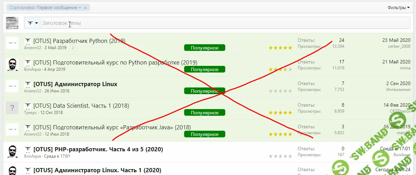
Task: Click prefix icon beside Разработчик Python thread
Action: point(28,41)
